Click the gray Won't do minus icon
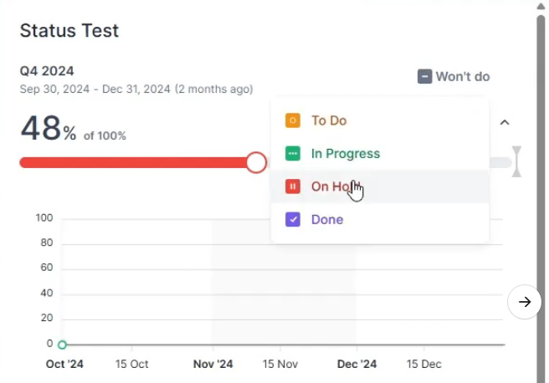This screenshot has height=383, width=549. 425,77
